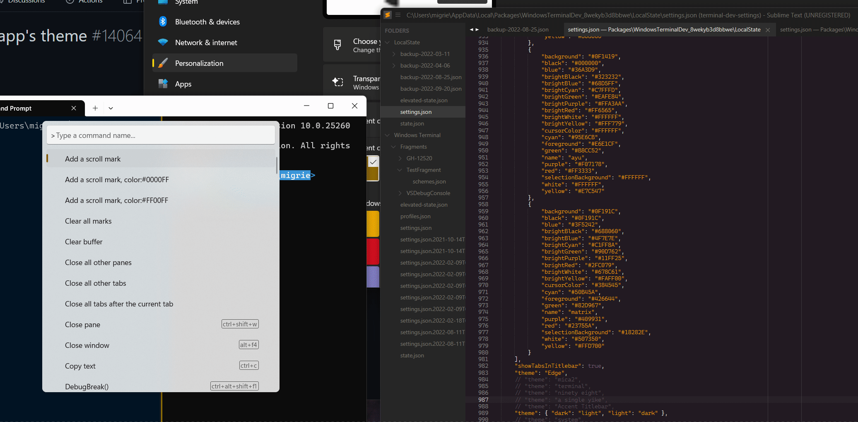Viewport: 858px width, 422px height.
Task: Focus the command palette search field
Action: coord(161,135)
